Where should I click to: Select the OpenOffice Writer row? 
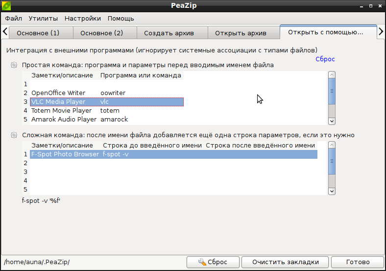tap(107, 93)
